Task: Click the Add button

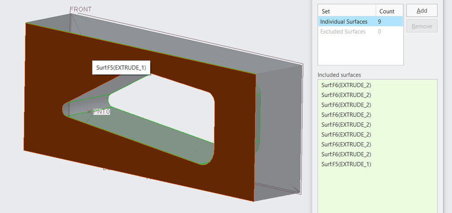Action: coord(422,10)
